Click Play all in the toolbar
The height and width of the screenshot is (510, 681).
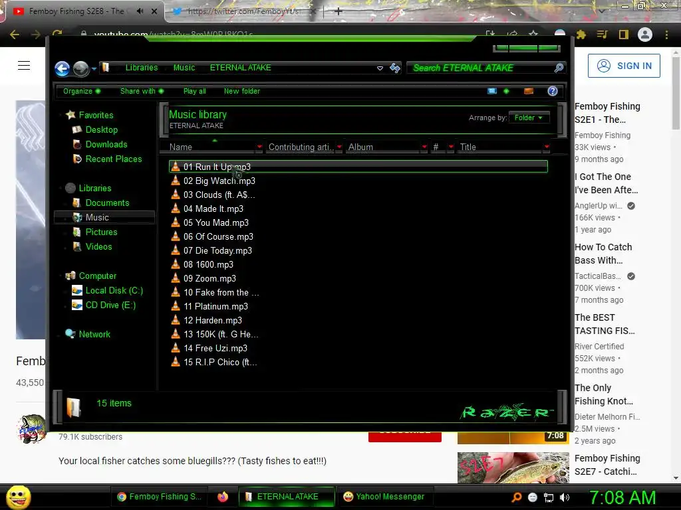195,91
